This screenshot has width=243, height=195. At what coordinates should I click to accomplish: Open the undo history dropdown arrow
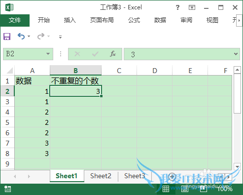coord(29,36)
